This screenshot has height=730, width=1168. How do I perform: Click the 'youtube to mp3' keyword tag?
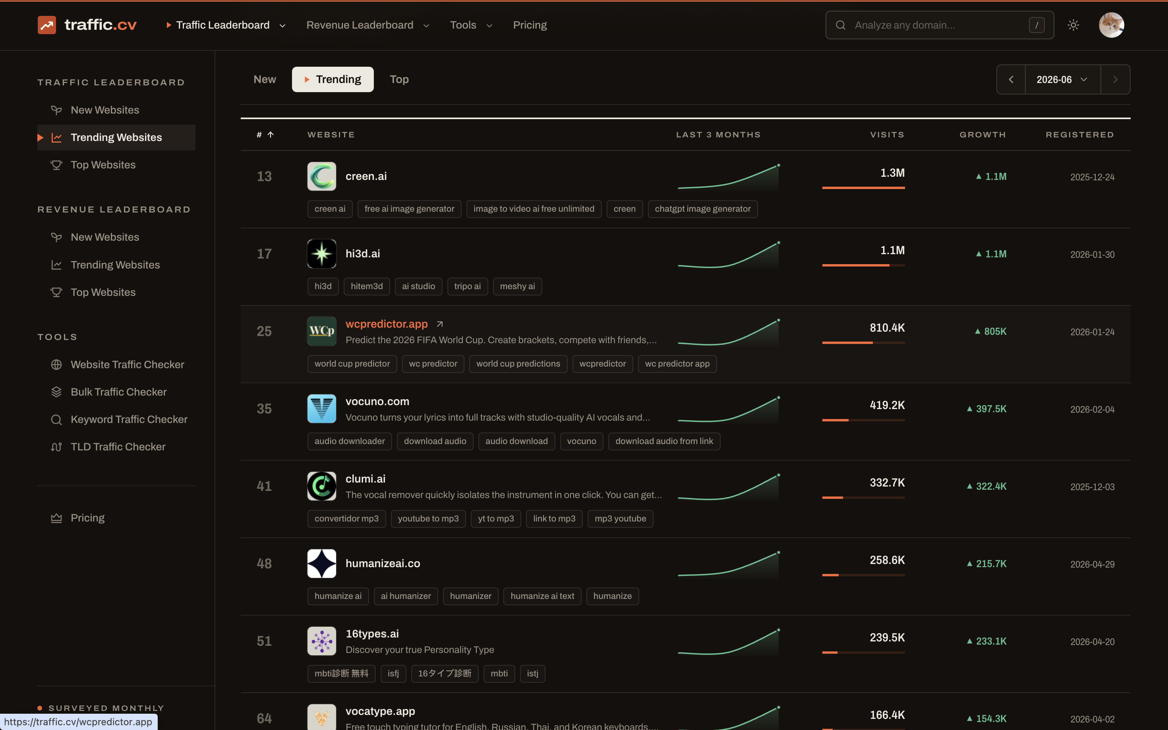428,519
